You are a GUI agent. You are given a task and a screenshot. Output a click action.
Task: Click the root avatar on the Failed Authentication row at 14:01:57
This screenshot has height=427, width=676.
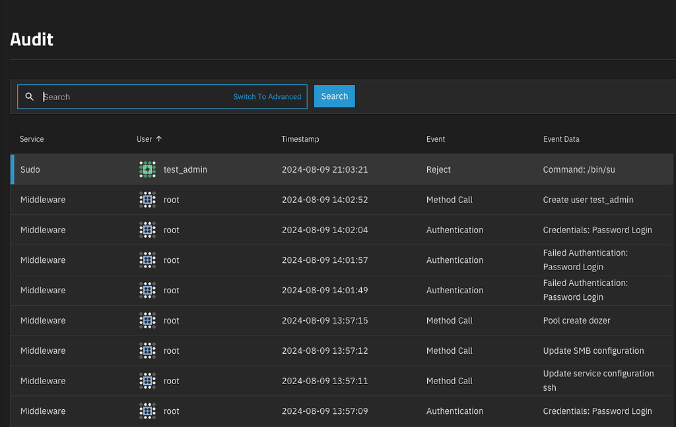[147, 260]
